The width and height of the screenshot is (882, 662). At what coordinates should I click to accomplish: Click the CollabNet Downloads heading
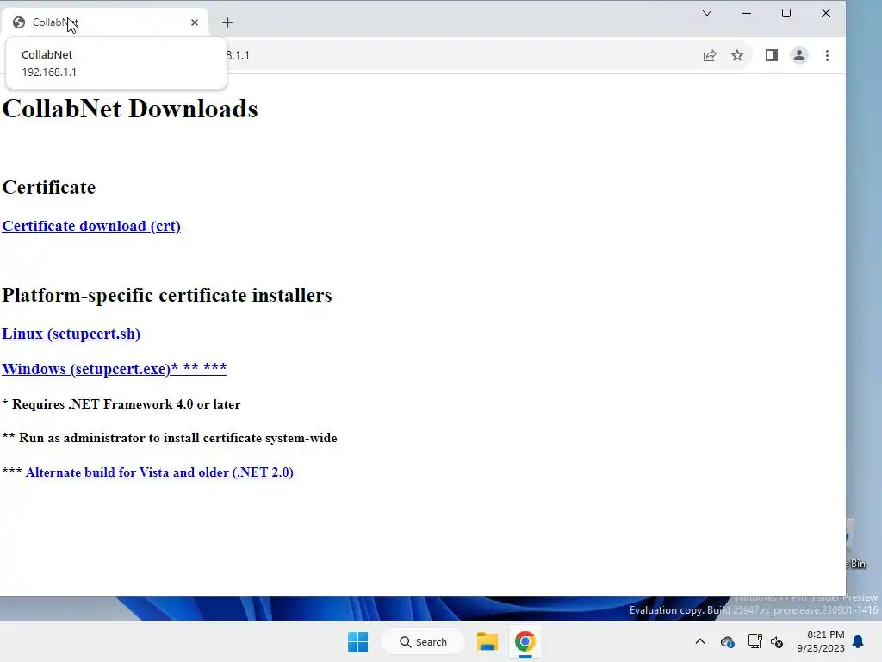(130, 109)
